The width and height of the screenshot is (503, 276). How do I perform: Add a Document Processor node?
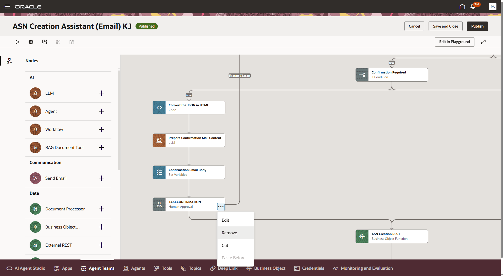(x=101, y=209)
